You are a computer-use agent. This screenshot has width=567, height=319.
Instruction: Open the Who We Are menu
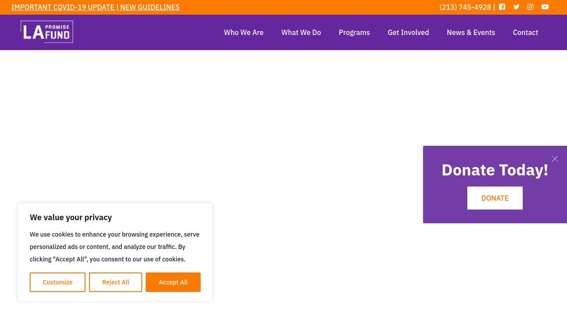[244, 32]
